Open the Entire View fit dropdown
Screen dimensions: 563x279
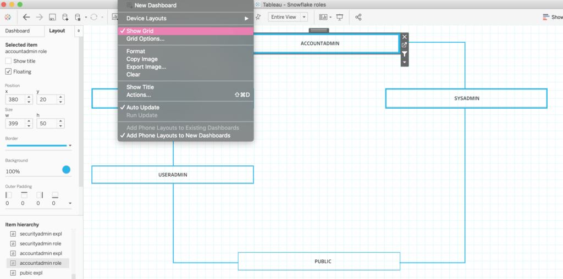pyautogui.click(x=287, y=17)
